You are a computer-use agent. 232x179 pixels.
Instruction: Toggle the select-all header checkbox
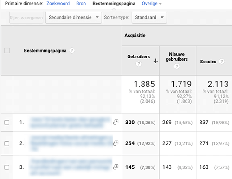click(x=7, y=50)
